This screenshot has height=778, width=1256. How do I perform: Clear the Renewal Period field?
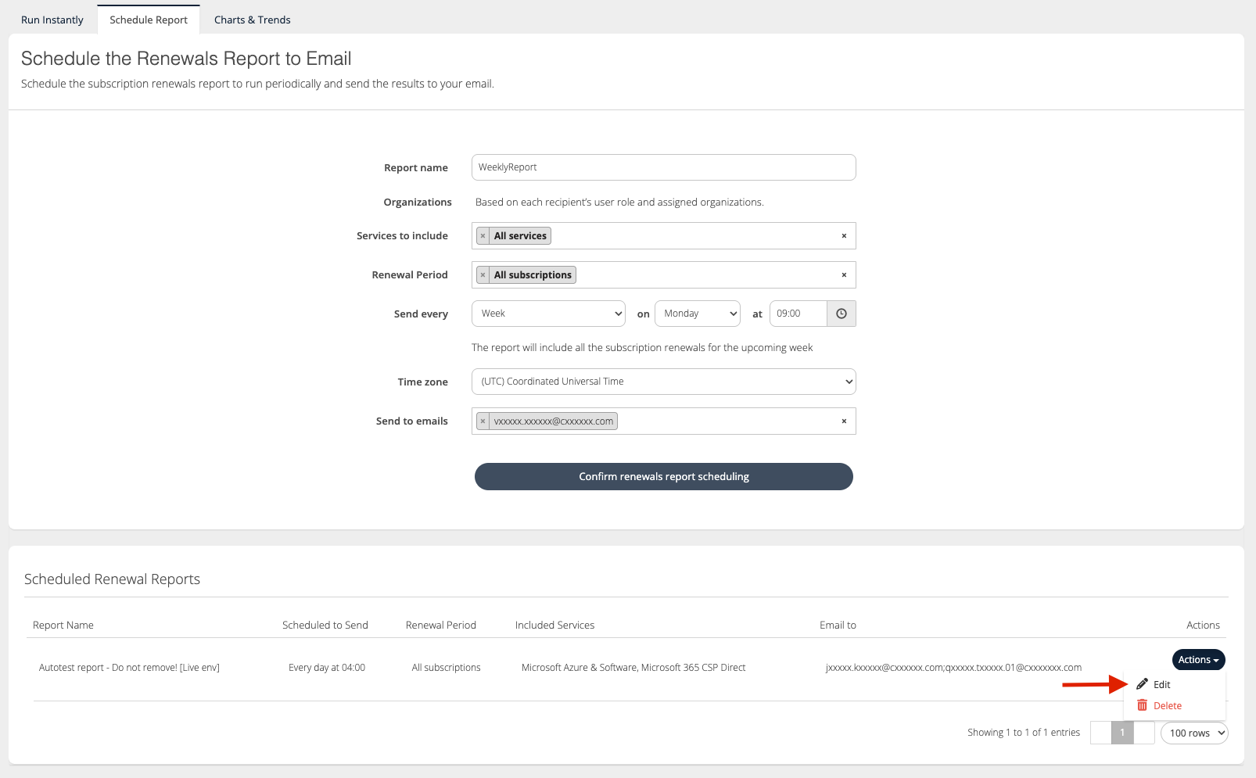843,275
